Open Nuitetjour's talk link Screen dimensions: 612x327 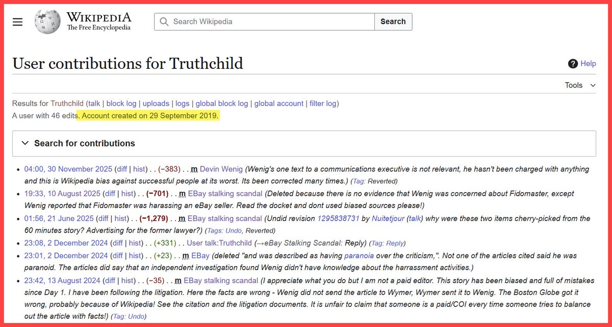414,218
